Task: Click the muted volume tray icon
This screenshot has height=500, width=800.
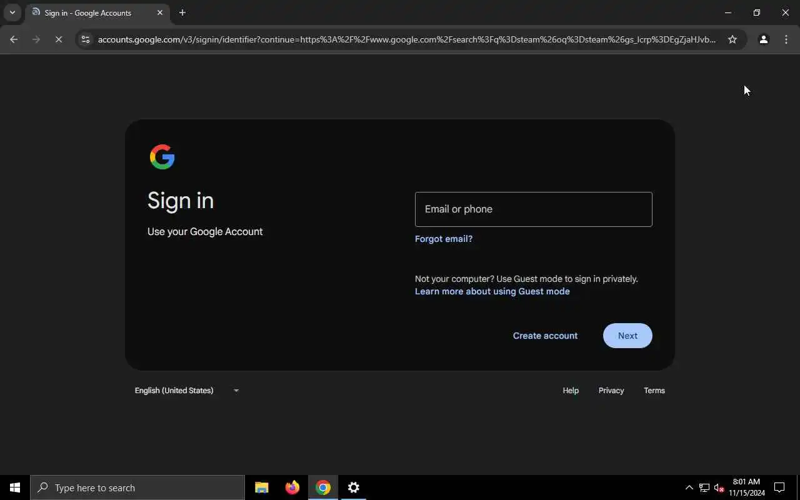Action: 719,487
